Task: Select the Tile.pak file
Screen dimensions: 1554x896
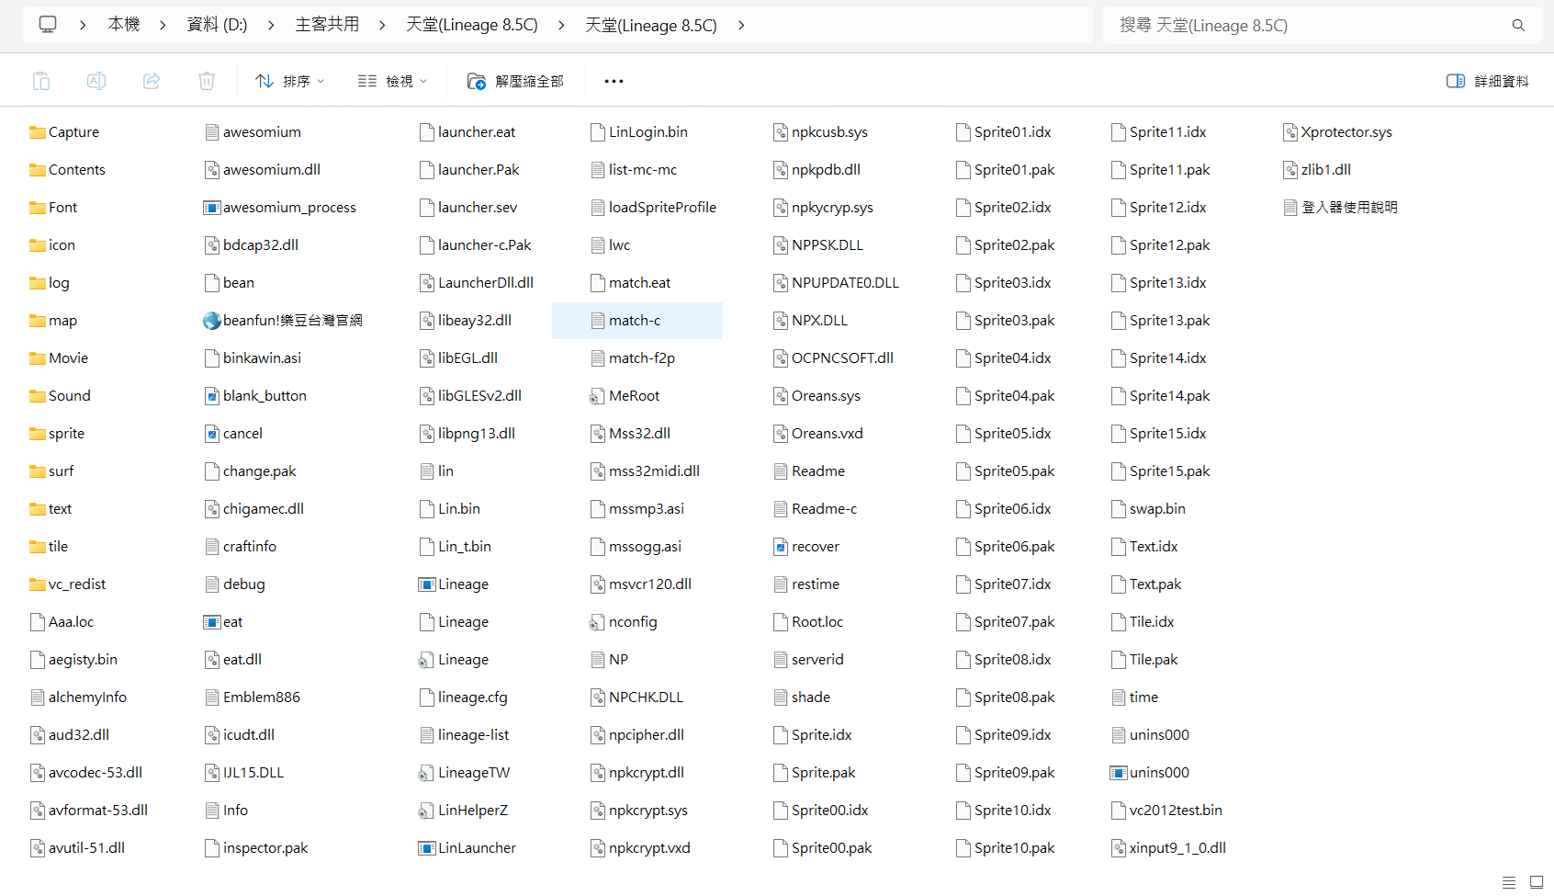Action: (x=1144, y=660)
